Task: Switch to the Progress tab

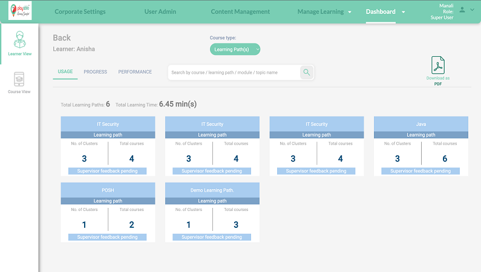Action: pos(95,72)
